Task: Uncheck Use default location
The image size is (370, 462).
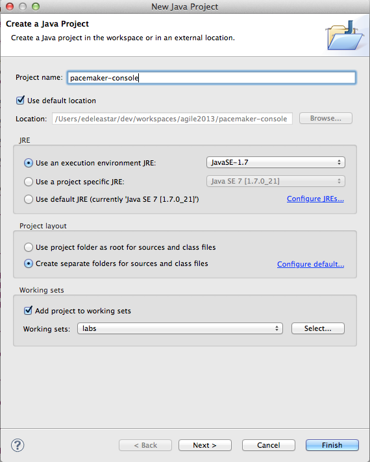Action: [20, 101]
